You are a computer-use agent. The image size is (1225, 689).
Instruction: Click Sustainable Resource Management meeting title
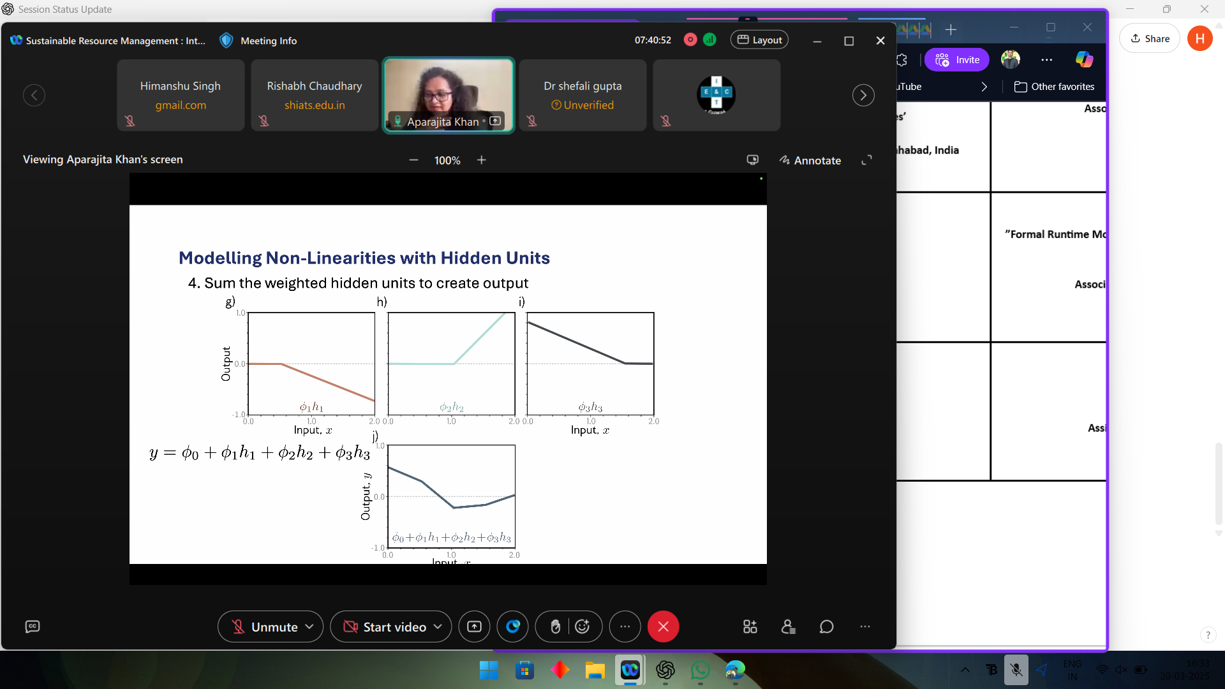click(x=115, y=40)
